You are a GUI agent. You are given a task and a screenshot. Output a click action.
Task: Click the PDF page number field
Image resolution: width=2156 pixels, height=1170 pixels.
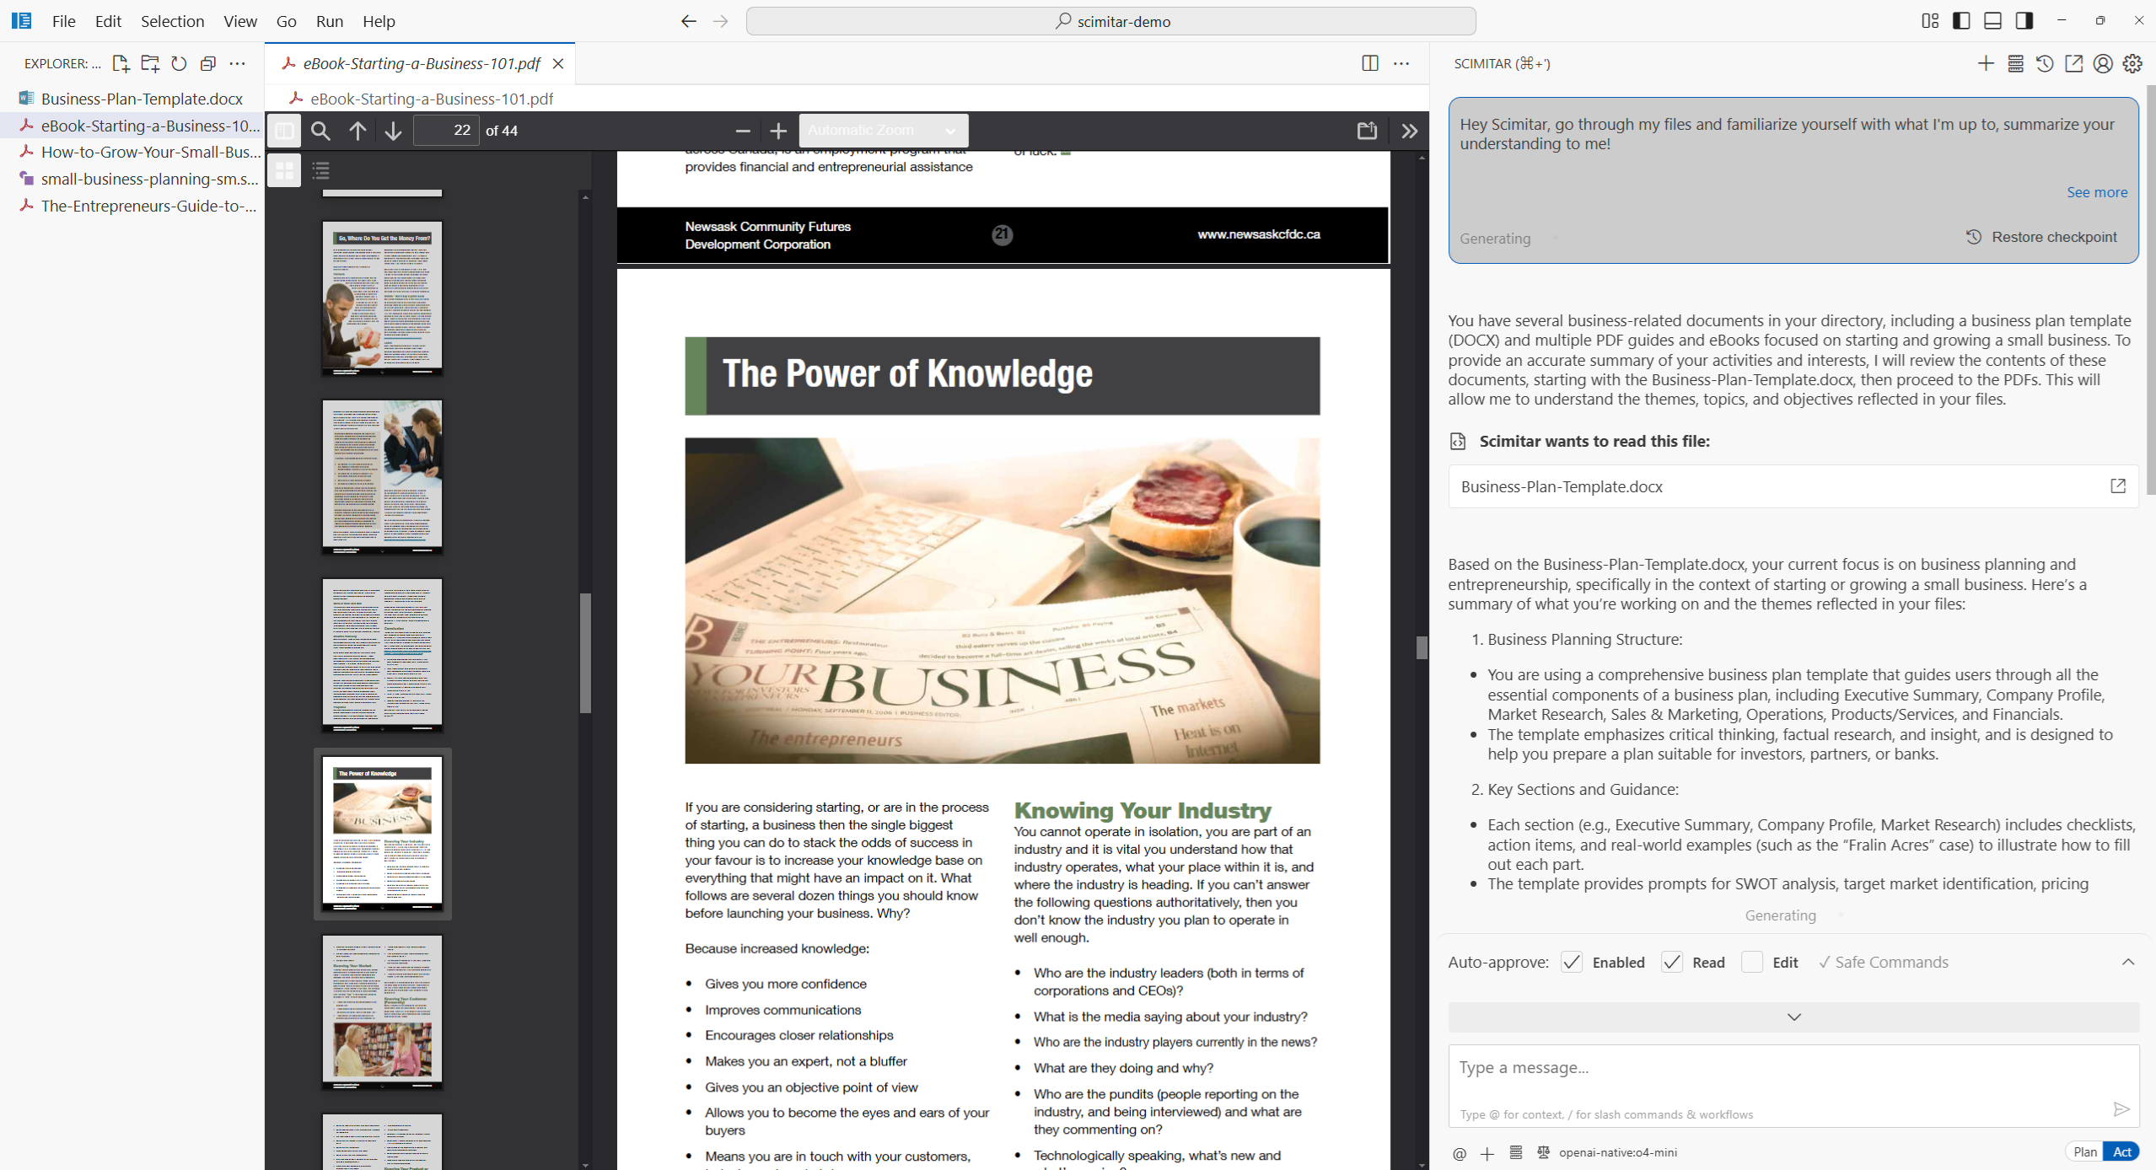click(446, 131)
